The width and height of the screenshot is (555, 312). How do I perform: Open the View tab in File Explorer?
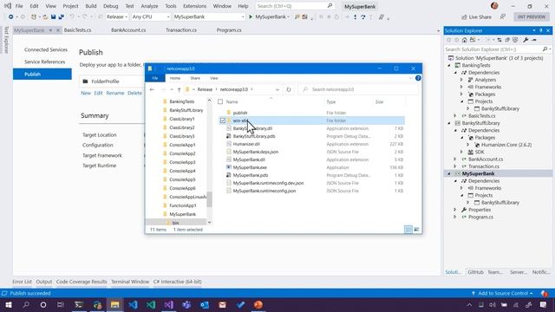214,78
